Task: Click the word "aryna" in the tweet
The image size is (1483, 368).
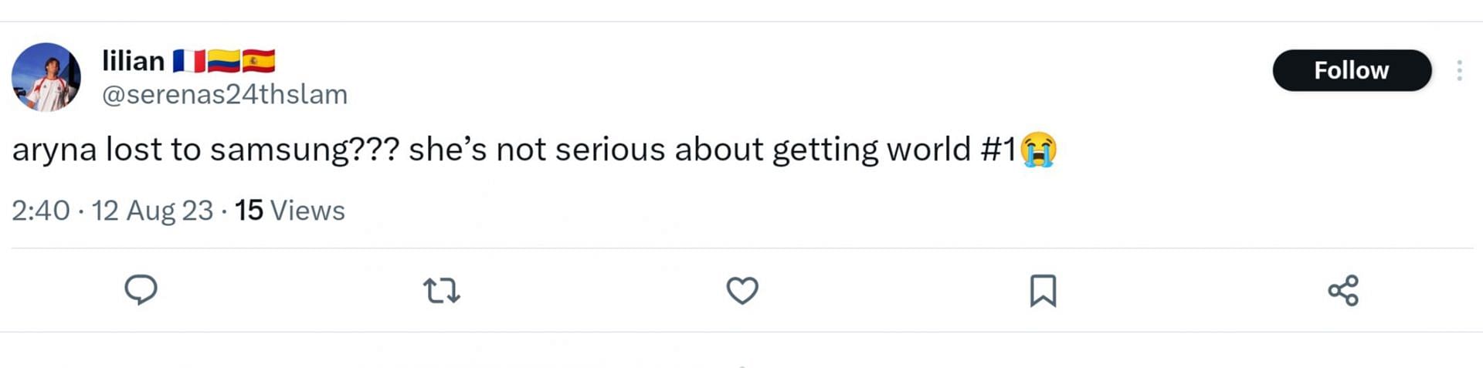Action: pos(54,150)
